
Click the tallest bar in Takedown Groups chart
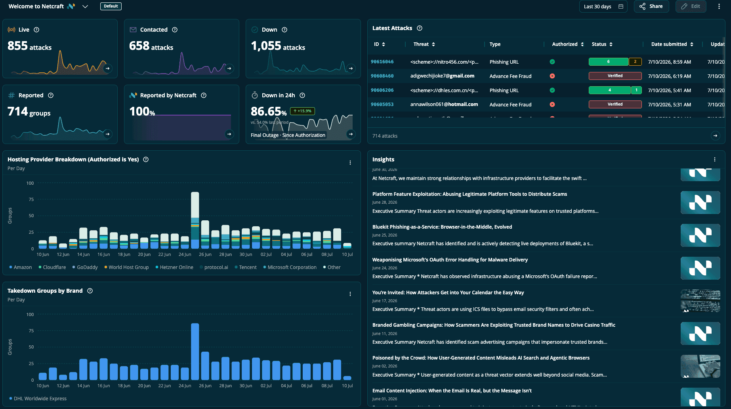(x=195, y=352)
